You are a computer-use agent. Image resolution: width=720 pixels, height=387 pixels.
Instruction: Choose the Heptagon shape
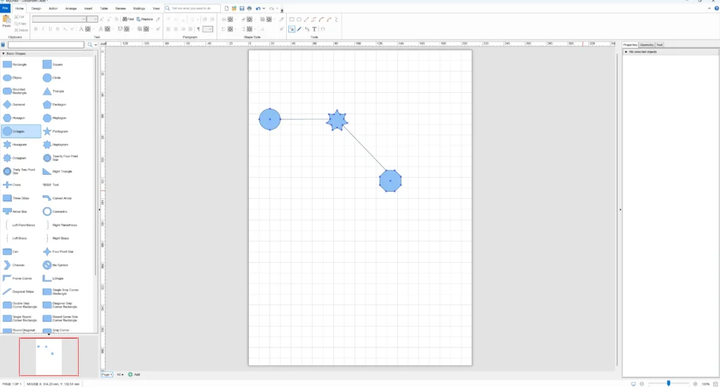(55, 118)
